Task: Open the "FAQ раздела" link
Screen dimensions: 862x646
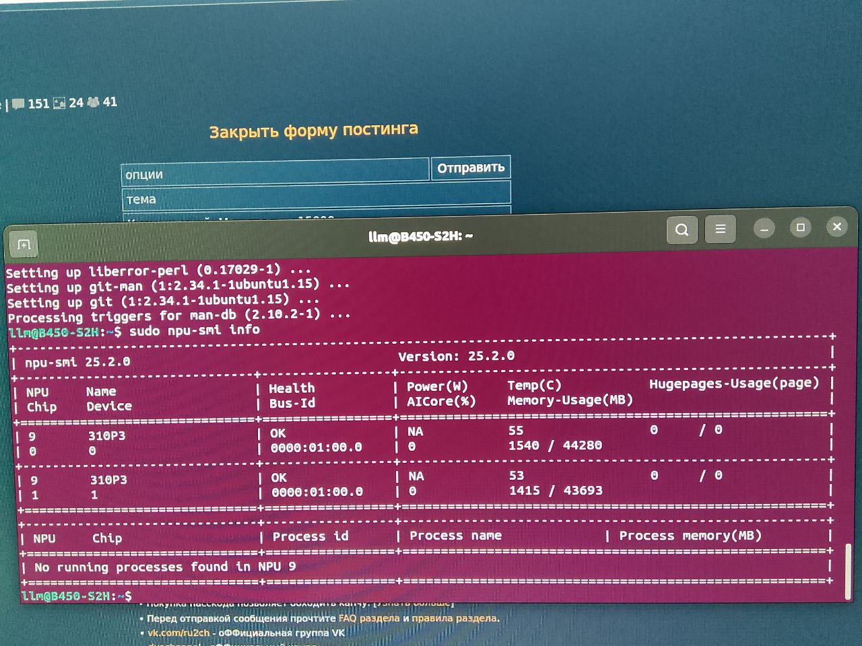Action: tap(369, 618)
